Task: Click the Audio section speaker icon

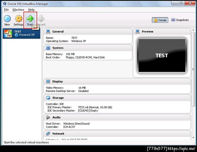Action: (x=48, y=117)
